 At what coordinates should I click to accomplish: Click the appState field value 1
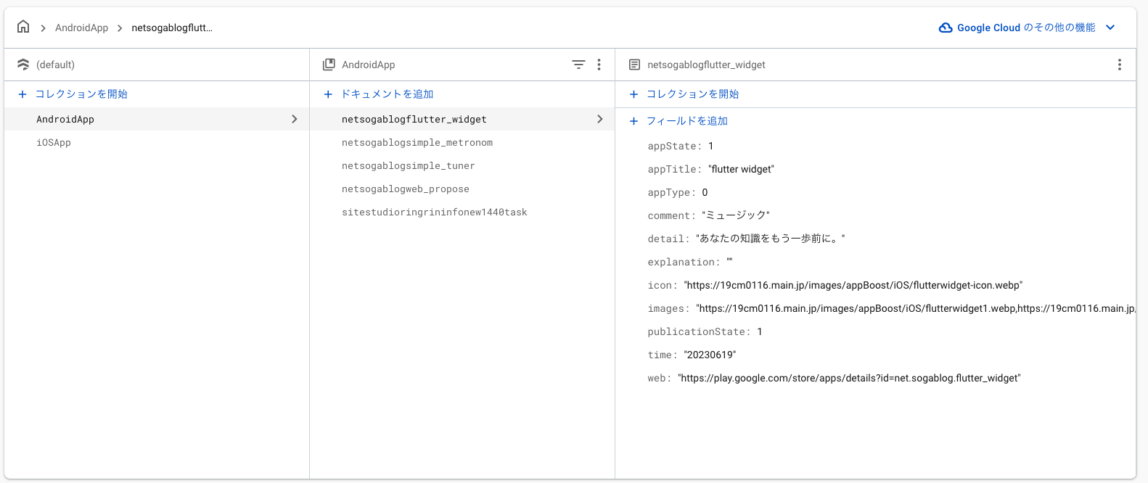coord(711,146)
